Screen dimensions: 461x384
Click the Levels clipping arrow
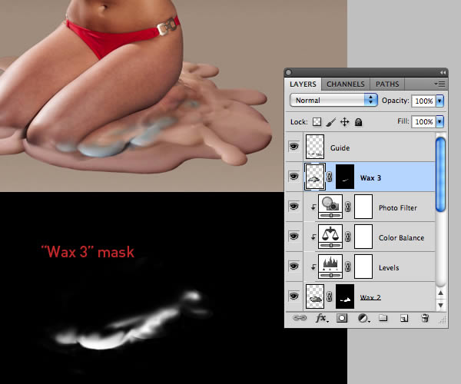click(x=313, y=267)
